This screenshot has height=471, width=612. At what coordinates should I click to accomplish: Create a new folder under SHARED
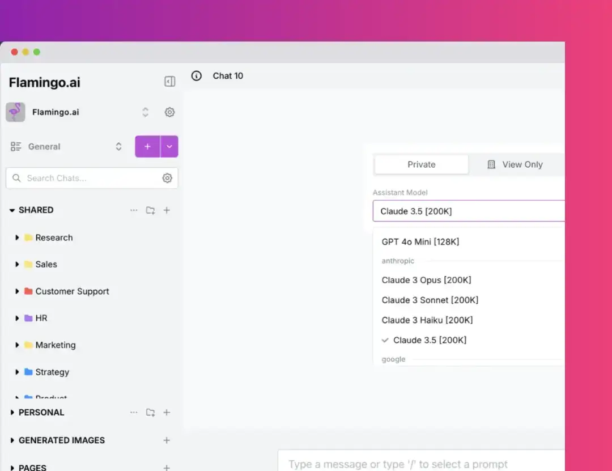click(150, 210)
